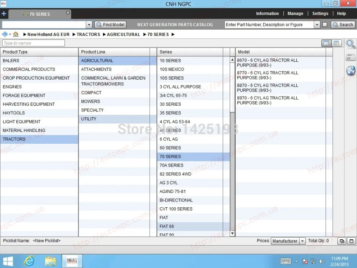Screen dimensions: 357x268
Task: Click New Holland AG EUR breadcrumb
Action: (x=48, y=34)
